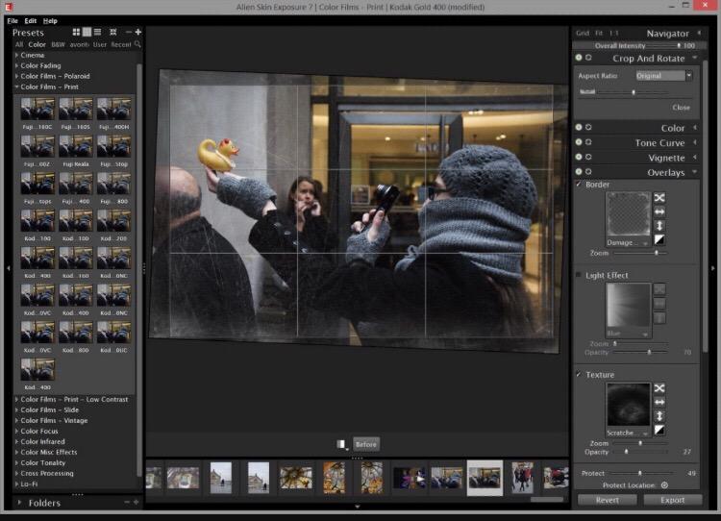This screenshot has width=721, height=521.
Task: Reset the Overlays panel
Action: (x=588, y=171)
